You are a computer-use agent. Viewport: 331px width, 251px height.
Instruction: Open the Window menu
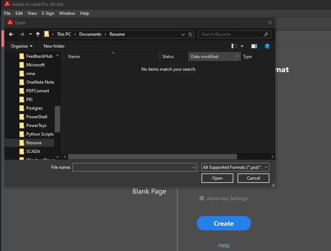tap(67, 13)
